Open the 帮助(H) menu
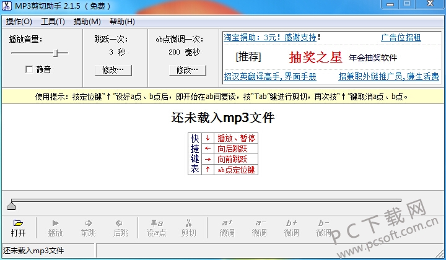This screenshot has width=446, height=260. point(122,21)
